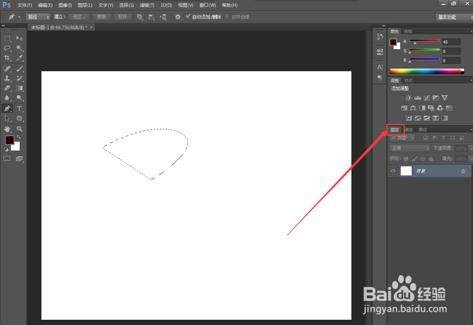This screenshot has height=325, width=473.
Task: Select the Hand tool
Action: [x=7, y=129]
